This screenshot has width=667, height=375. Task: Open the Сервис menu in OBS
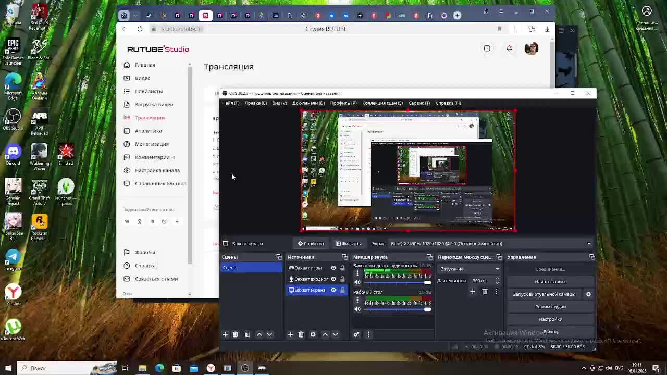[x=419, y=103]
